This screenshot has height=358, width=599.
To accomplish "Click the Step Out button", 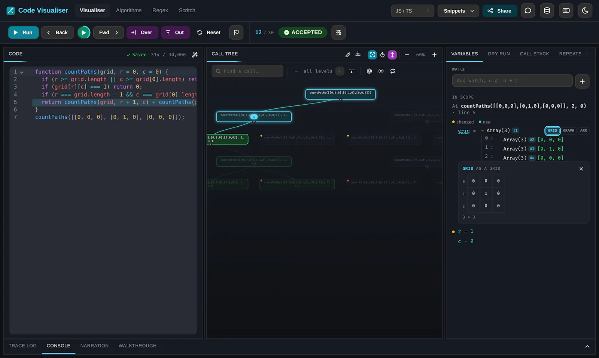I will [x=175, y=33].
